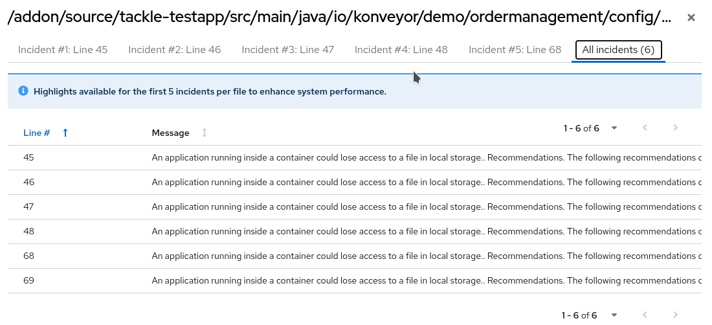The height and width of the screenshot is (325, 712).
Task: Show Incident #4: Line 48 tab
Action: (401, 50)
